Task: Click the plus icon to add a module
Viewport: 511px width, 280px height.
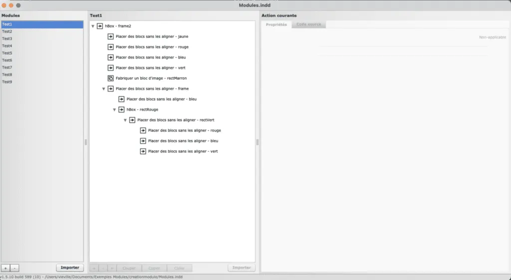Action: [x=5, y=268]
